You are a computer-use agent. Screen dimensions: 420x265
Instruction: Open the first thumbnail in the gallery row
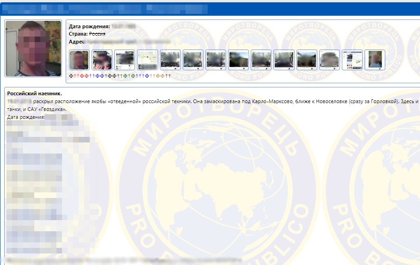pyautogui.click(x=79, y=60)
